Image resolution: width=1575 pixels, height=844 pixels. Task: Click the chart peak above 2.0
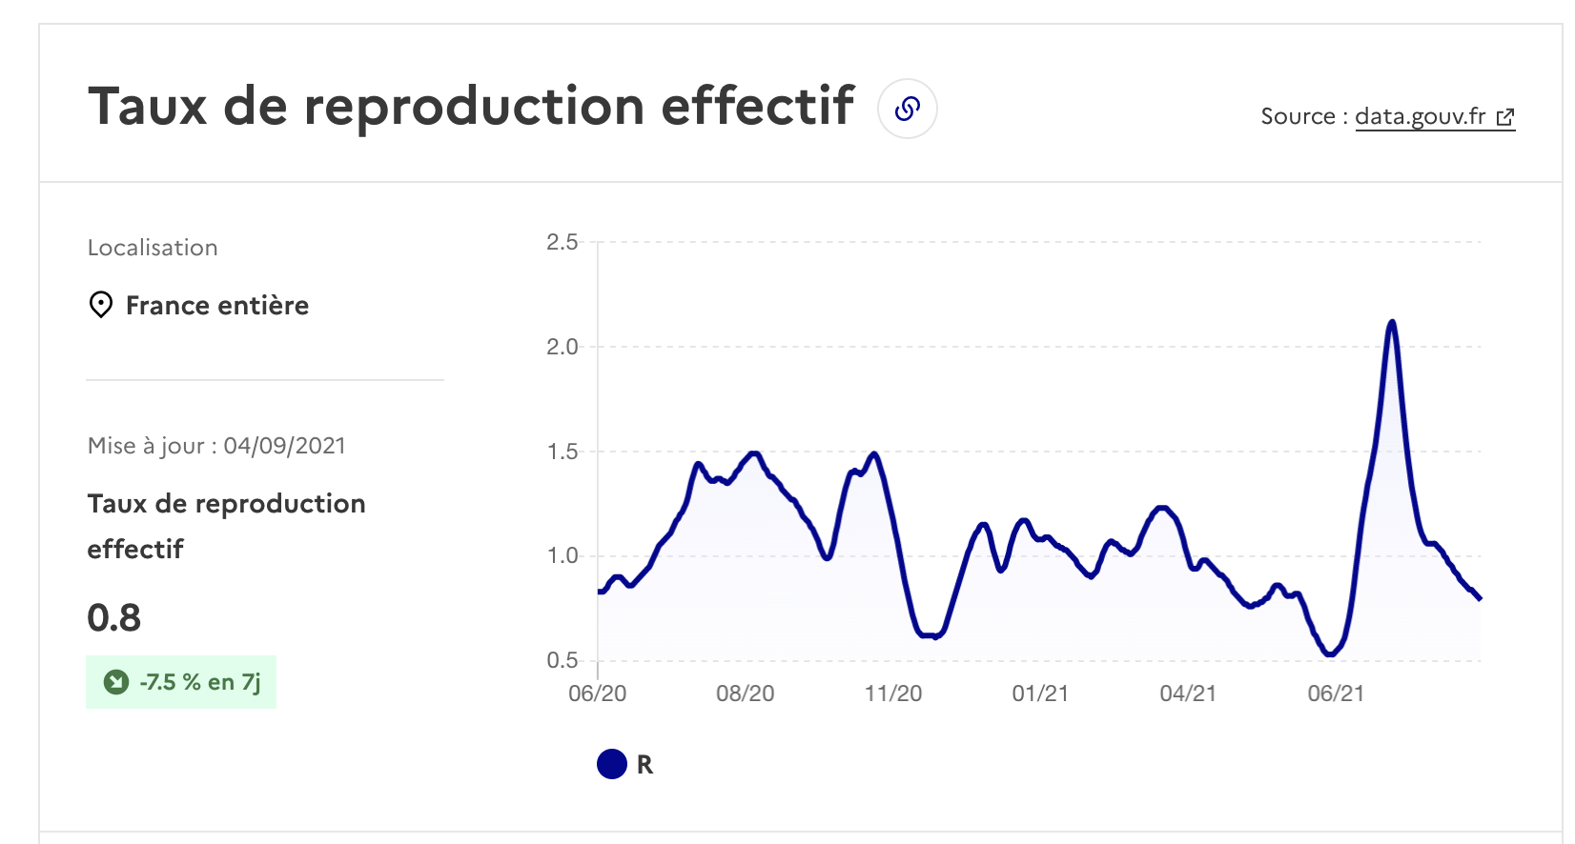(1392, 323)
